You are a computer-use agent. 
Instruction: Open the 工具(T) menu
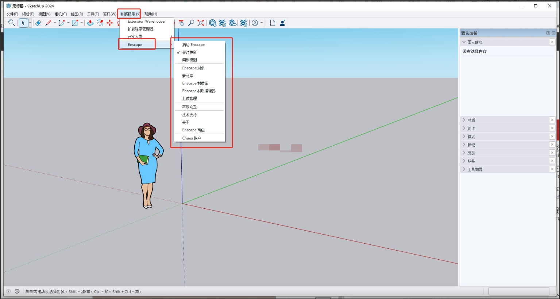[93, 14]
